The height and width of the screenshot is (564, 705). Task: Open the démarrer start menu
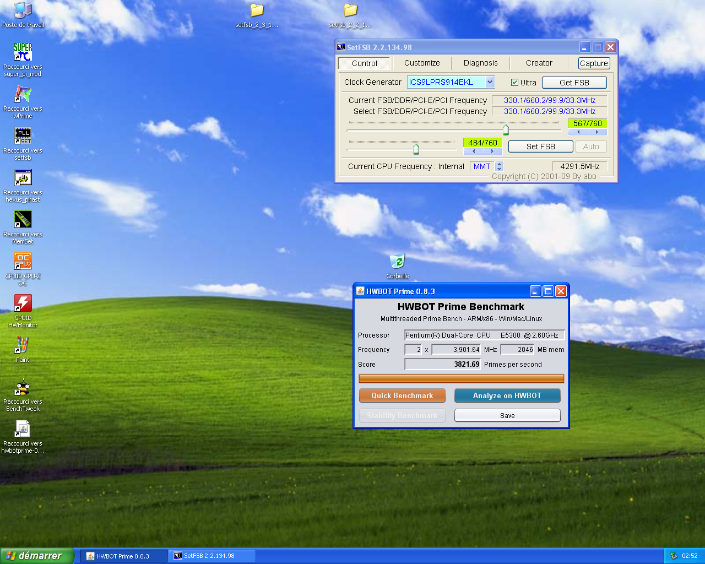[36, 556]
